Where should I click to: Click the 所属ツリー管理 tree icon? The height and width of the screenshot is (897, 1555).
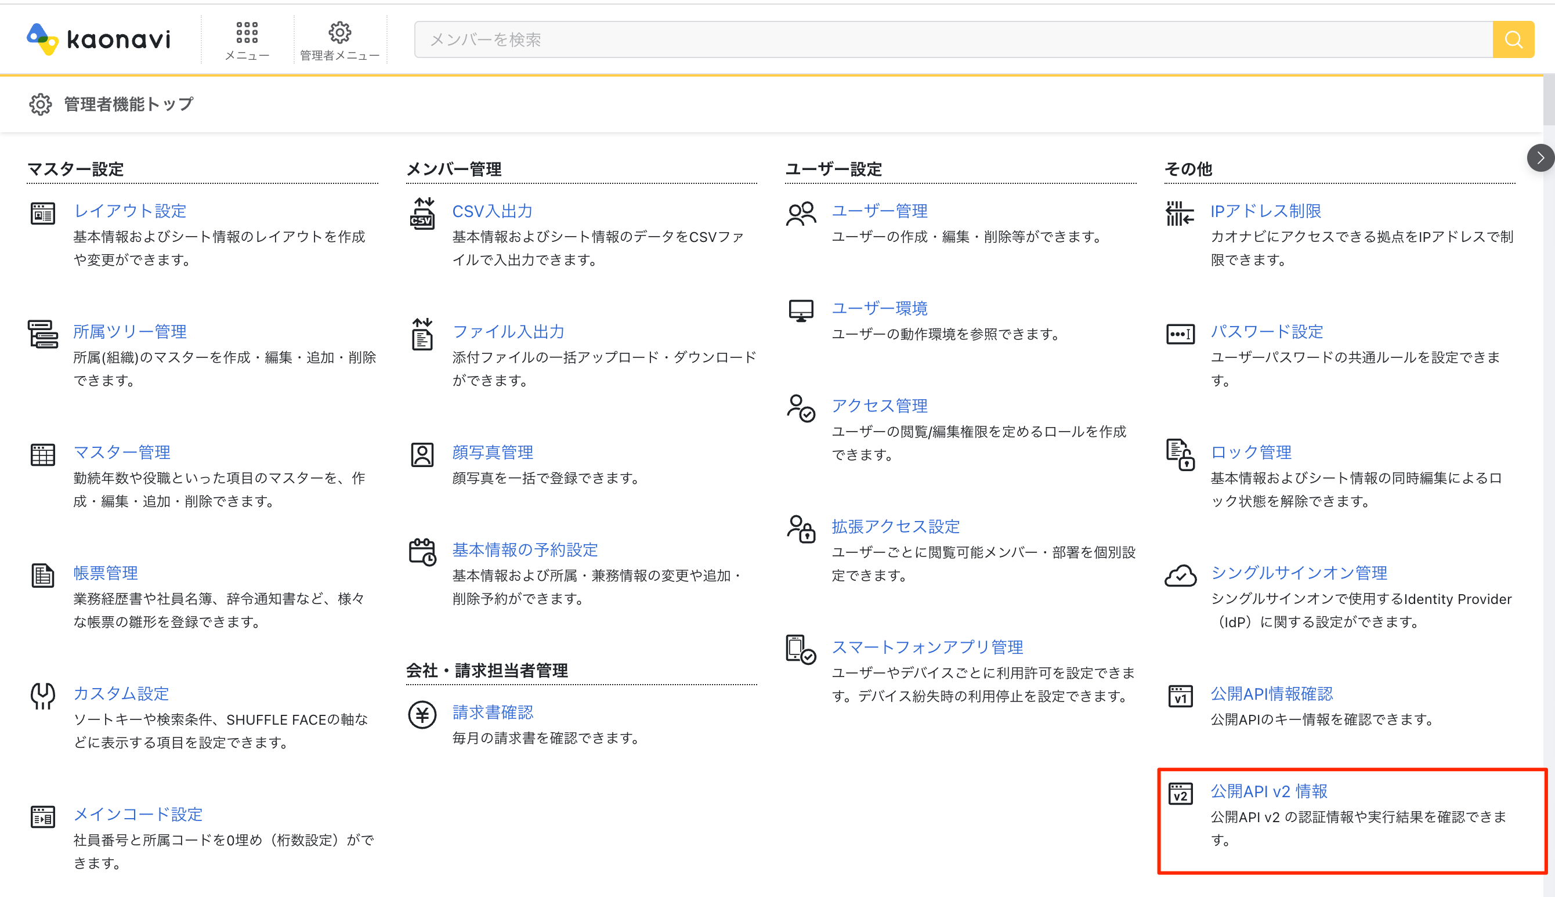tap(42, 334)
